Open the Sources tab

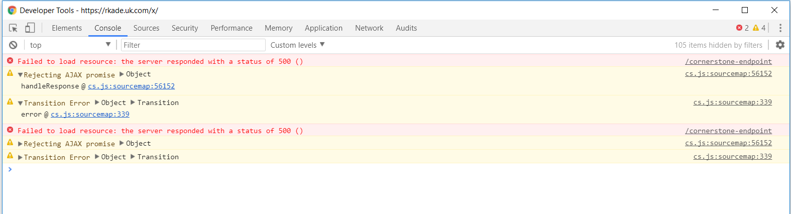[x=146, y=28]
